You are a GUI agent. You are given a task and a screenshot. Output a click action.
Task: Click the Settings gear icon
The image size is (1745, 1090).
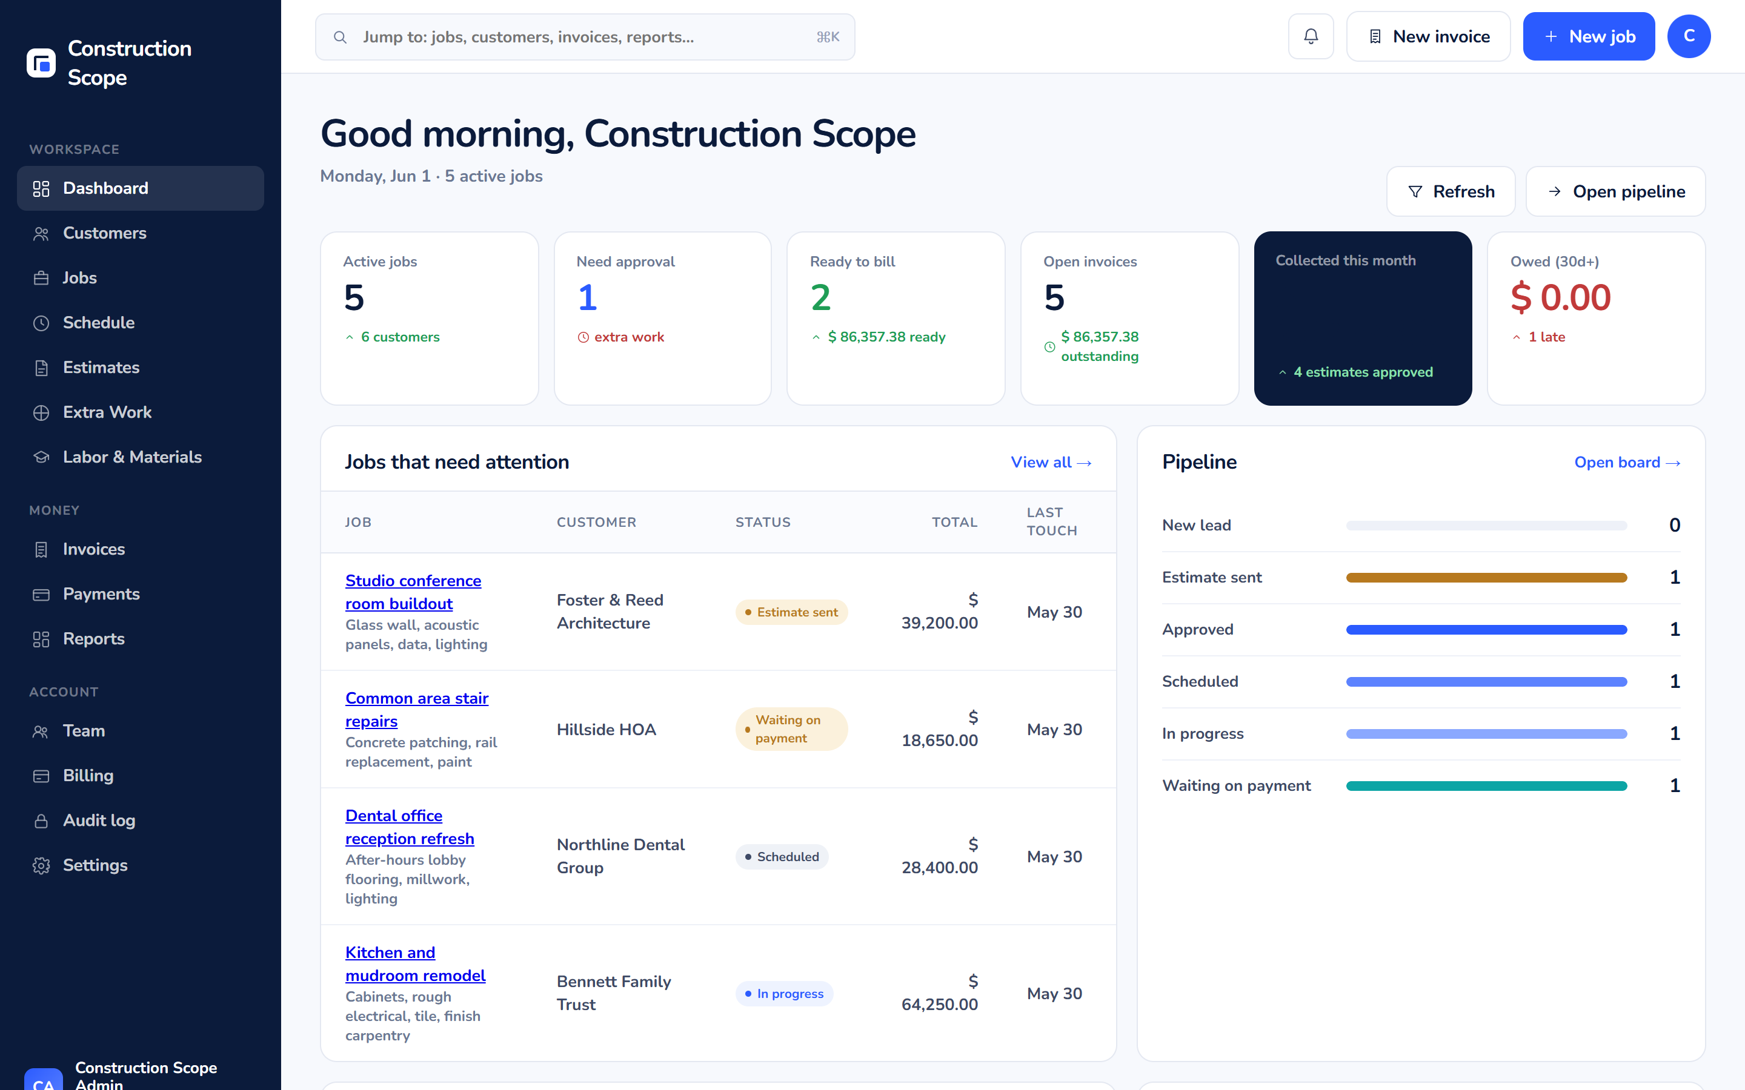[x=41, y=865]
